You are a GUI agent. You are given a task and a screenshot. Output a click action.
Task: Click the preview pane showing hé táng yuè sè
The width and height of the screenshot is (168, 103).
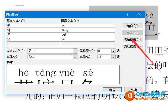click(63, 75)
